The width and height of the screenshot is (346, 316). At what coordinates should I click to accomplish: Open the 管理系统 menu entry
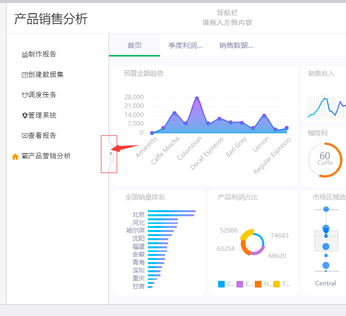[x=42, y=116]
